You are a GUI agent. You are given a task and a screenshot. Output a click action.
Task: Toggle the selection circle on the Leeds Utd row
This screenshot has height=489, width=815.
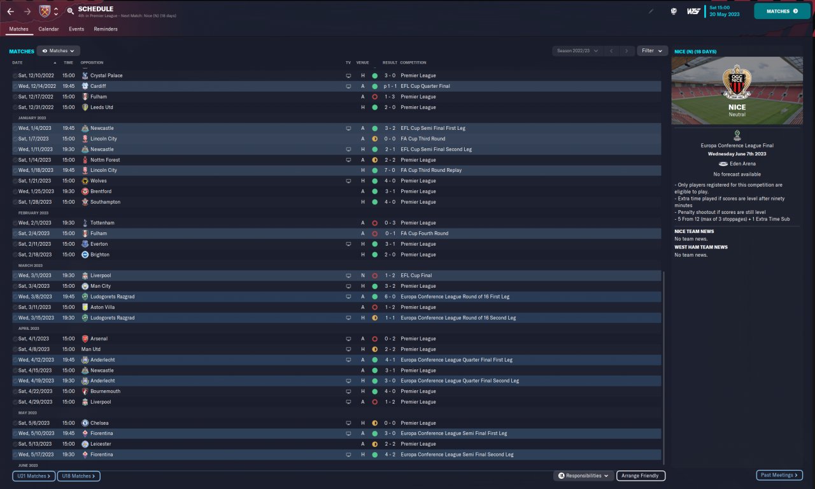(x=15, y=107)
